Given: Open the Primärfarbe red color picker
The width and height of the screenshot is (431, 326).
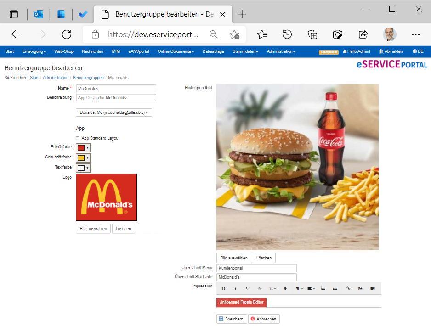Looking at the screenshot, I should click(83, 148).
